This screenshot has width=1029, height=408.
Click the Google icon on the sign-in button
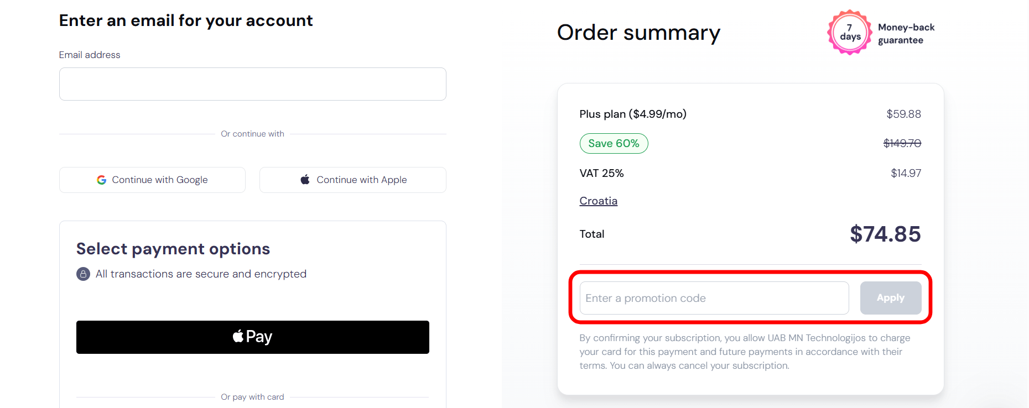(x=102, y=180)
